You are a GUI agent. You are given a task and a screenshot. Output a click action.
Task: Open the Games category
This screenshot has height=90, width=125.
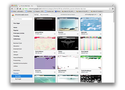tap(15, 52)
